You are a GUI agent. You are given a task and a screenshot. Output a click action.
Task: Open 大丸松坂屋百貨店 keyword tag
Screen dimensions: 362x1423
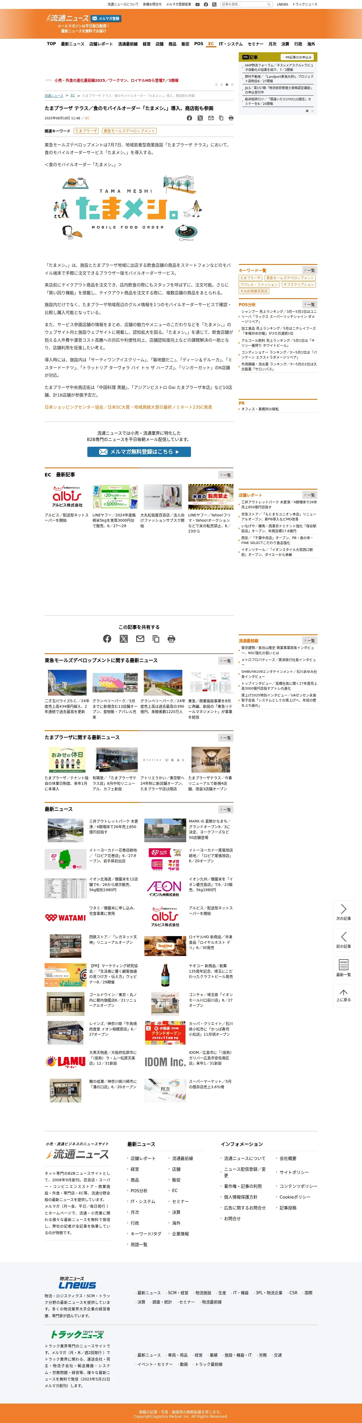(254, 291)
